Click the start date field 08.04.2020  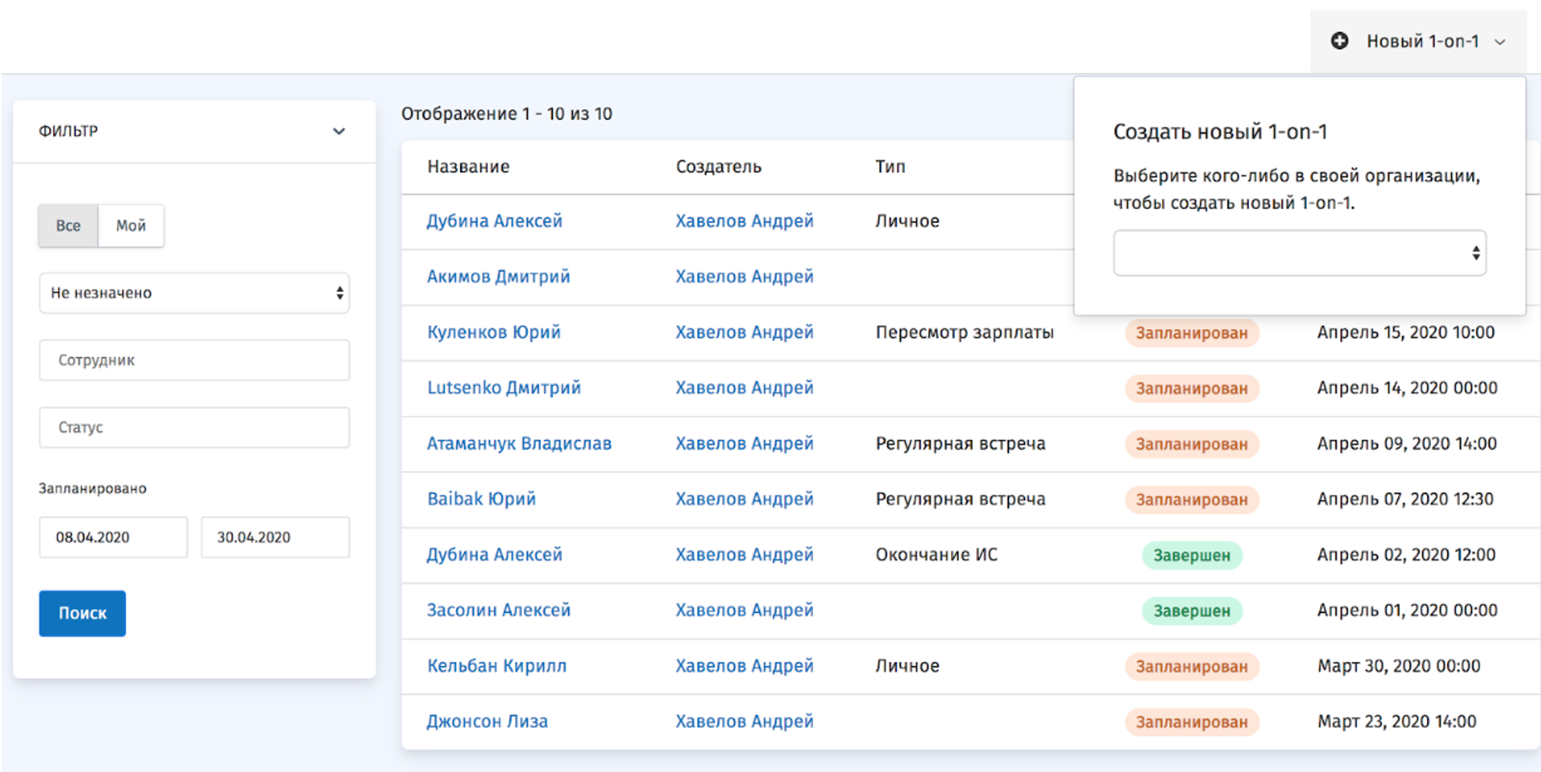point(113,537)
